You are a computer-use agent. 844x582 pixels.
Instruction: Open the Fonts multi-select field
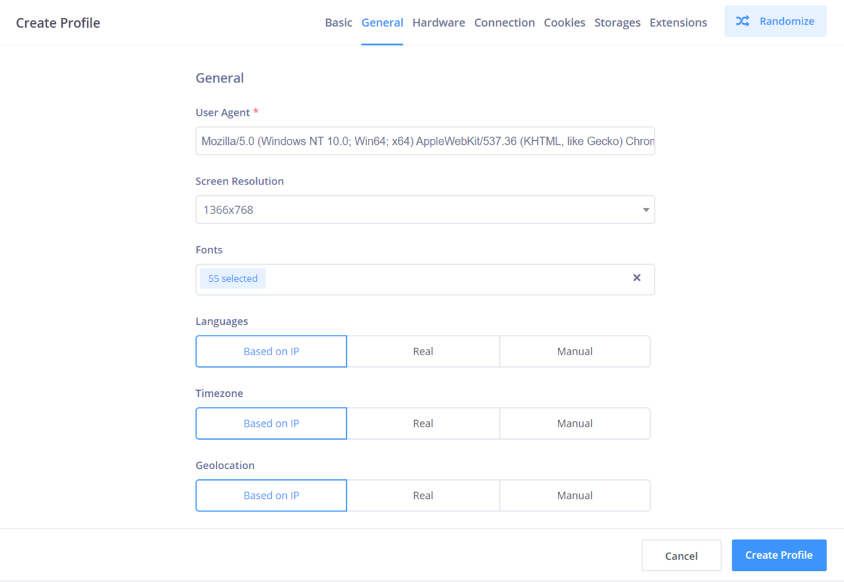[x=443, y=279]
